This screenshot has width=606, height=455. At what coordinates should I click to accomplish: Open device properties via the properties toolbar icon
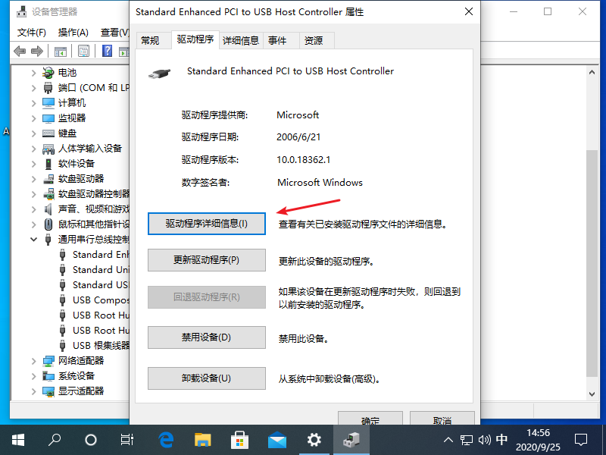[83, 51]
